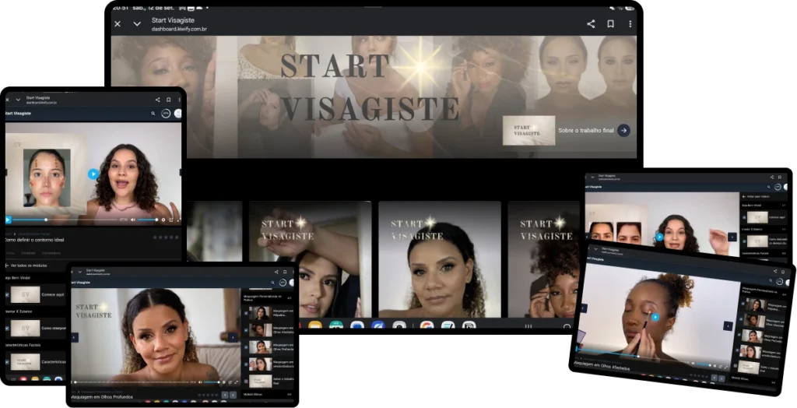The image size is (797, 408).
Task: Toggle the 'Como interpret...' lesson checkbox on left tablet
Action: 7,328
